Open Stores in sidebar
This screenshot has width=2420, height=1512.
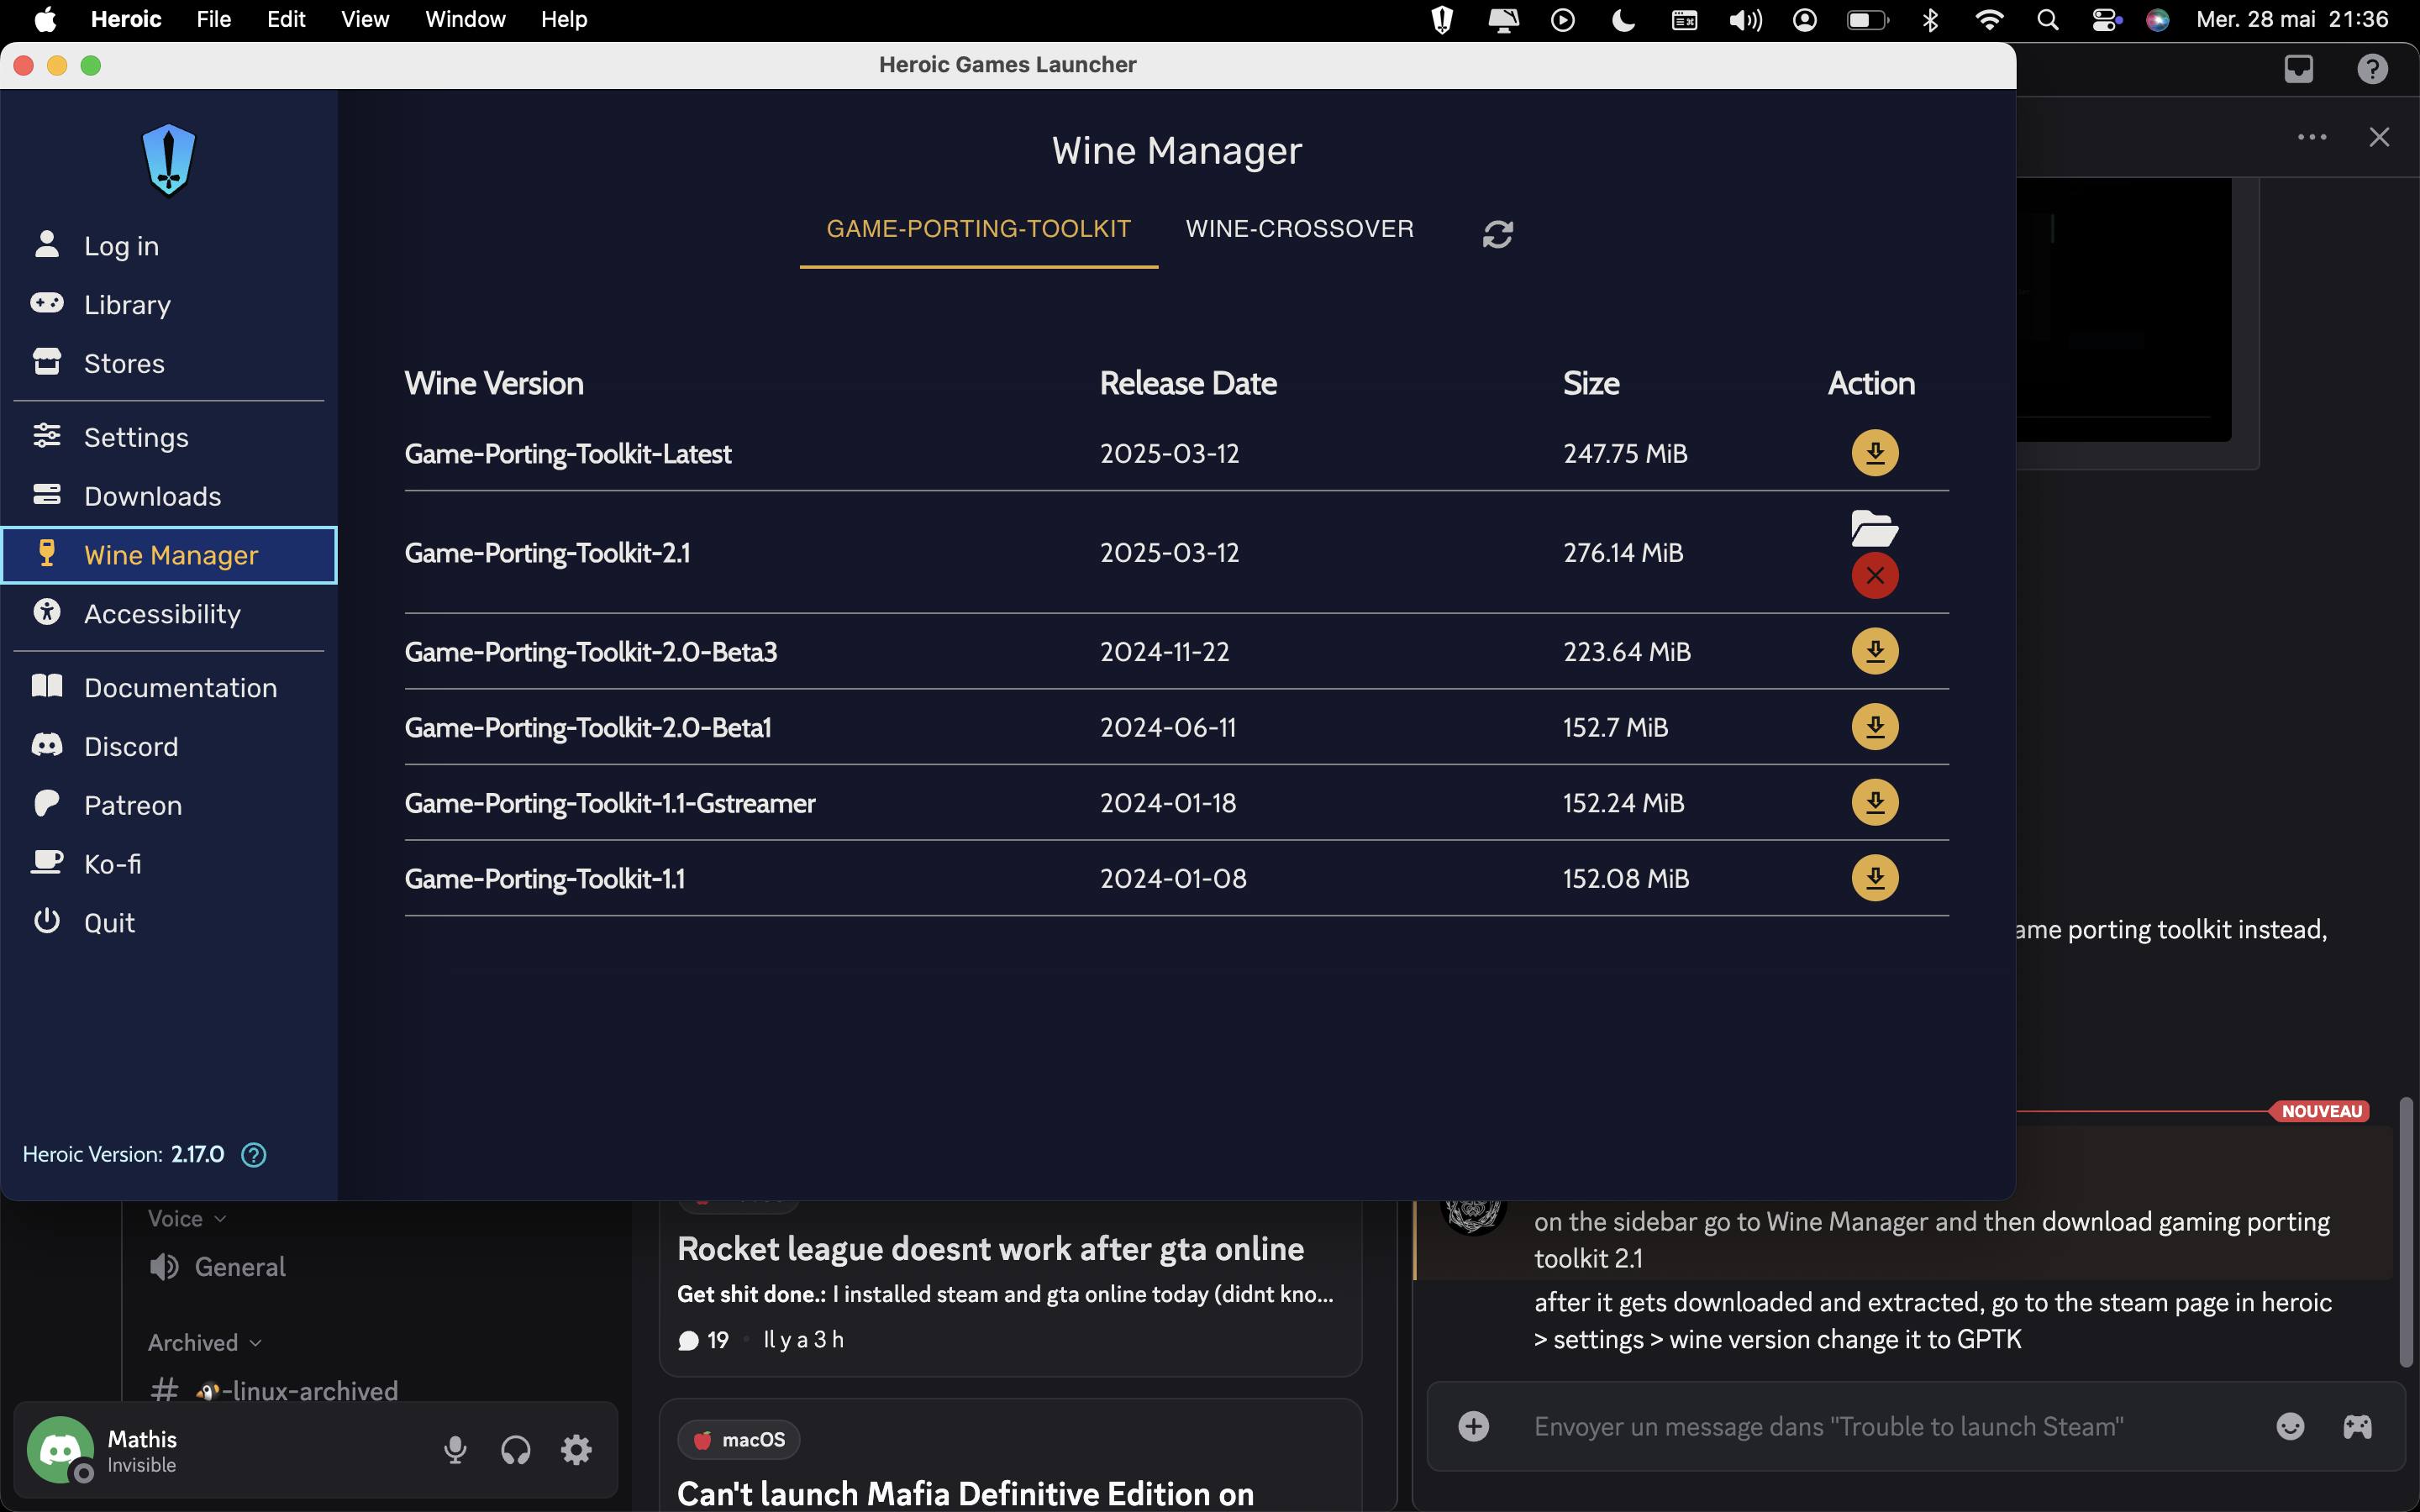click(x=168, y=363)
